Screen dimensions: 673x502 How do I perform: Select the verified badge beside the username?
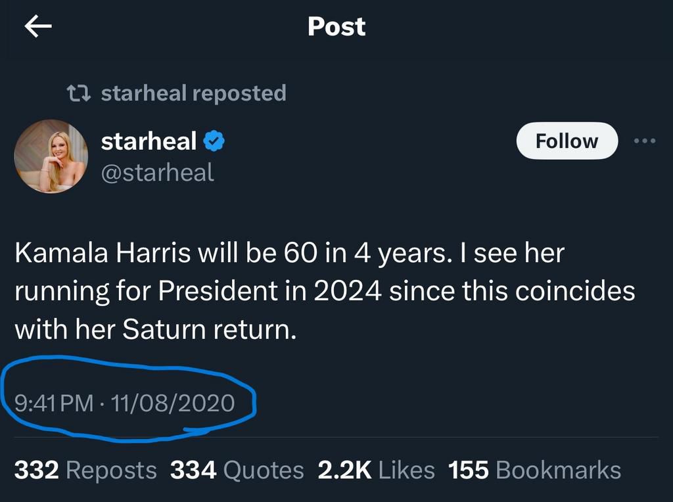[x=214, y=140]
